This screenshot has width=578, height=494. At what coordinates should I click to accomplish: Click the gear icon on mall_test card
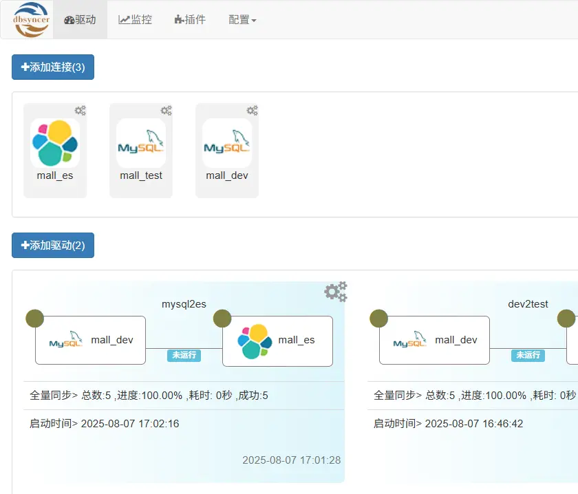point(167,110)
